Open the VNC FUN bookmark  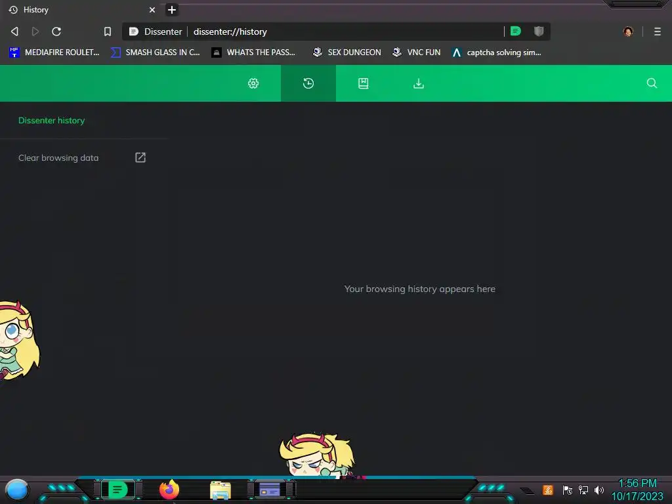[417, 52]
